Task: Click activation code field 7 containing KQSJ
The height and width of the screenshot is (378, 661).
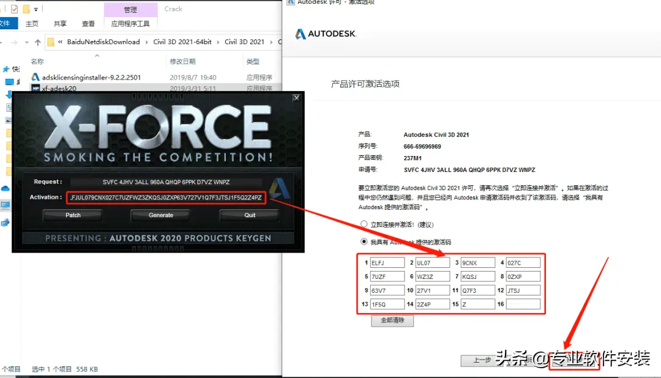Action: coord(477,276)
